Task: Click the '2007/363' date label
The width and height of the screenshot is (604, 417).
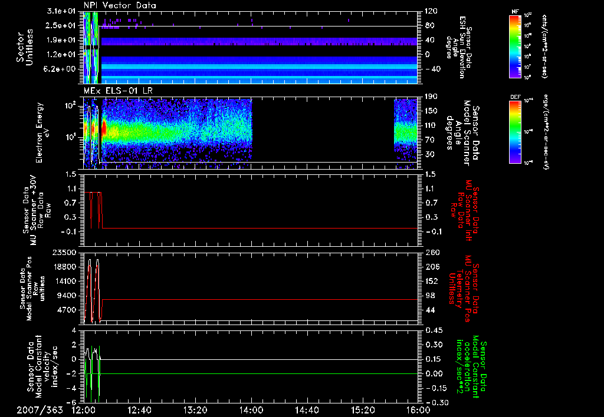Action: point(40,410)
